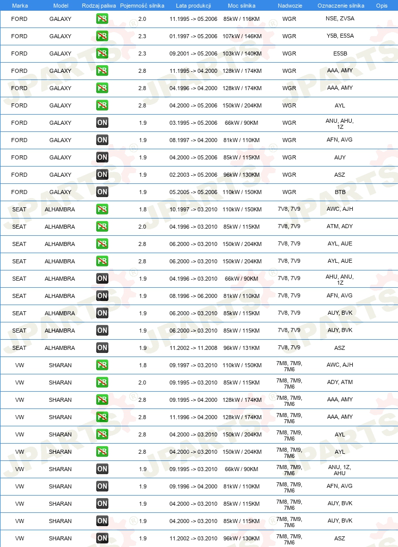Select engine code cell NSE, ZVSA

340,18
